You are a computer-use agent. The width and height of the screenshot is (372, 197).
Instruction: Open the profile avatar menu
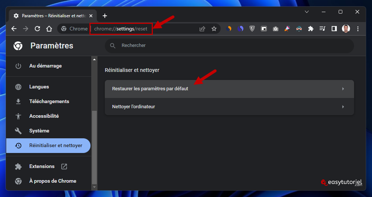(346, 29)
